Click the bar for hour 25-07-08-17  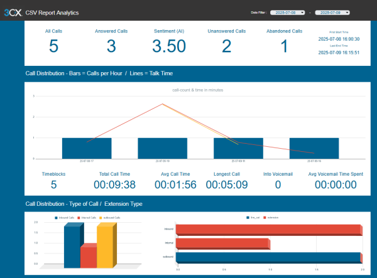pos(87,148)
